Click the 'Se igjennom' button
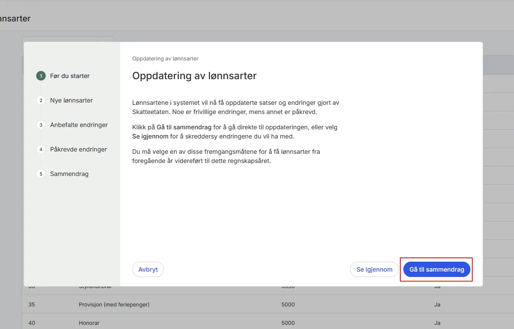 click(x=374, y=269)
